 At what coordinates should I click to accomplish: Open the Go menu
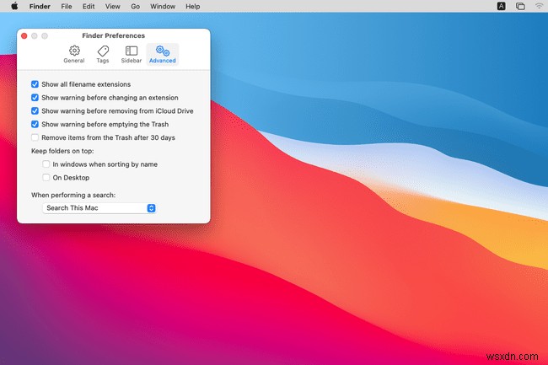click(x=135, y=6)
